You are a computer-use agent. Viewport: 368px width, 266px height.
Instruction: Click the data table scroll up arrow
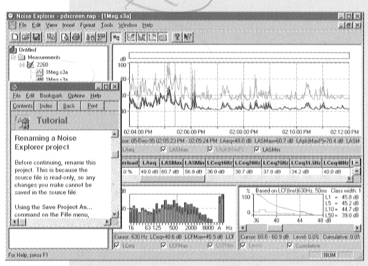pos(357,163)
